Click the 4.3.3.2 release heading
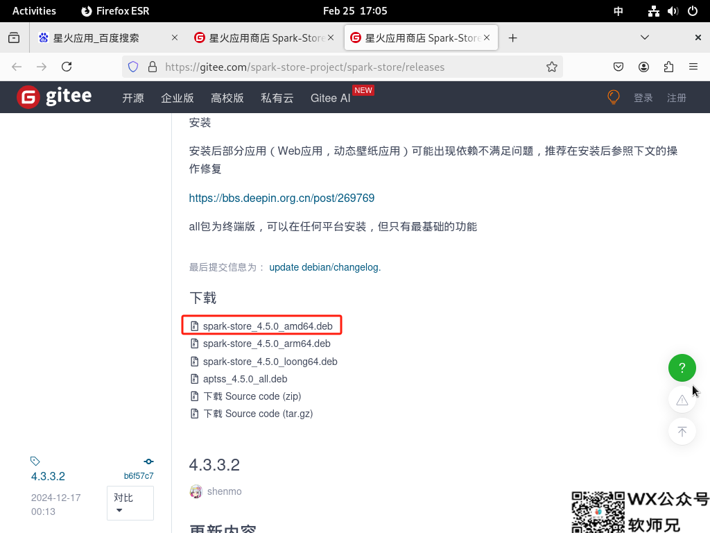This screenshot has width=710, height=533. point(214,464)
